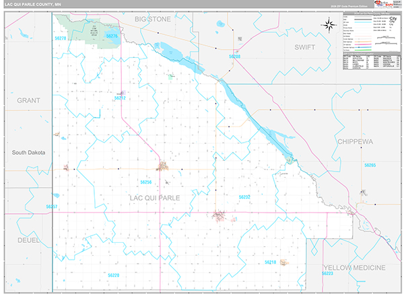Select the ZIP code 56278 label
Viewport: 404px width, 294px height.
(x=61, y=38)
